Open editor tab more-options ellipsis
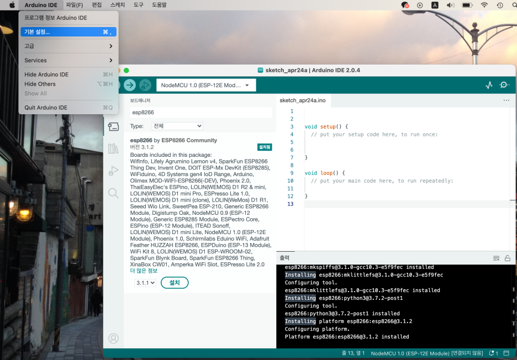The width and height of the screenshot is (517, 360). [507, 100]
